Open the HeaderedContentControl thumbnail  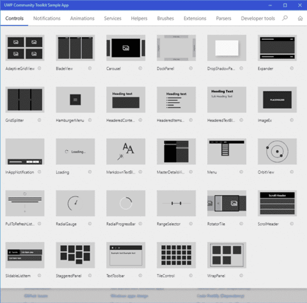(126, 100)
